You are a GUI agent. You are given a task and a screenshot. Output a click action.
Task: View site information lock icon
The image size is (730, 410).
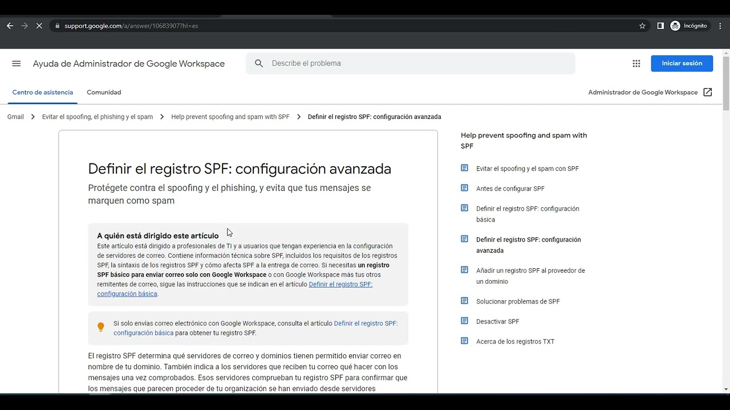(56, 26)
